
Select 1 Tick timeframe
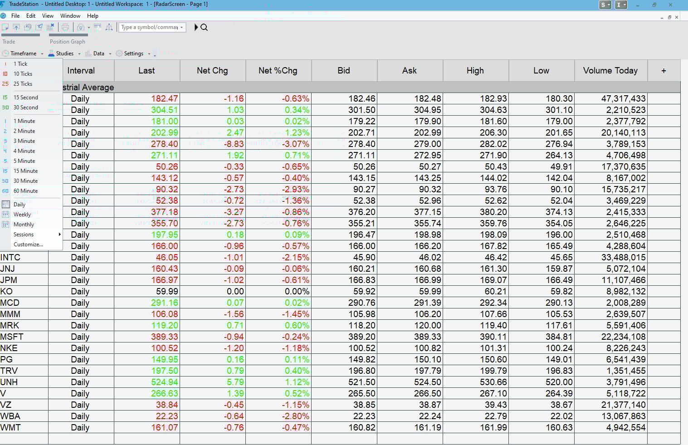(x=30, y=64)
